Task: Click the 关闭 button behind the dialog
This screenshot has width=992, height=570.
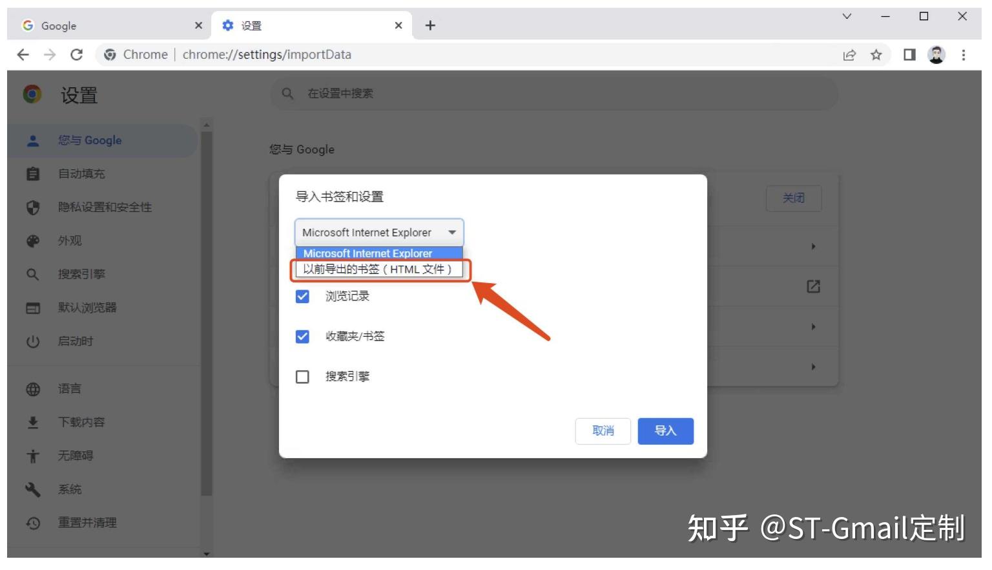Action: (x=794, y=198)
